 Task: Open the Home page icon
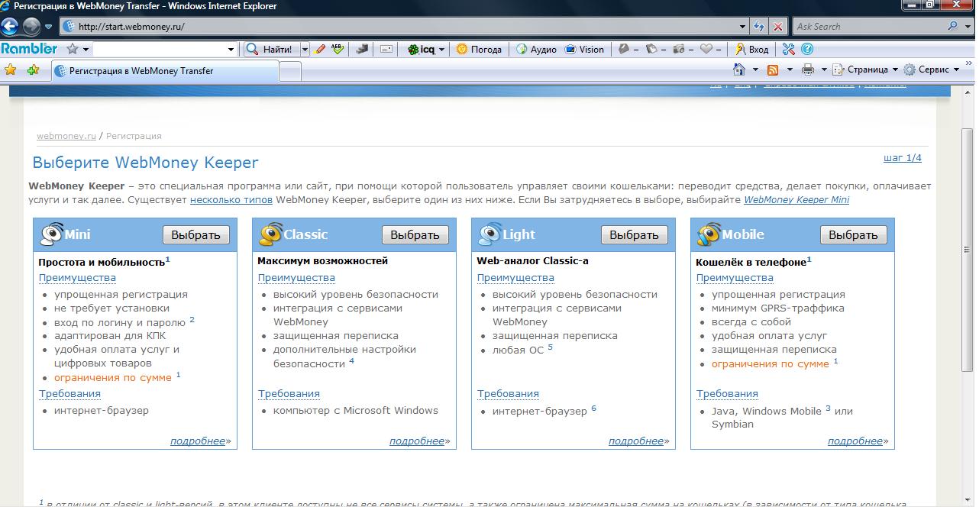click(738, 69)
